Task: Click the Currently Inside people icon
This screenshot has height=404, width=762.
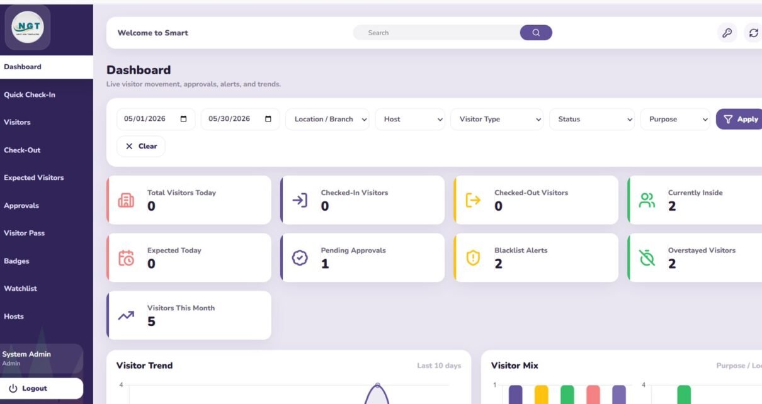Action: pyautogui.click(x=647, y=200)
